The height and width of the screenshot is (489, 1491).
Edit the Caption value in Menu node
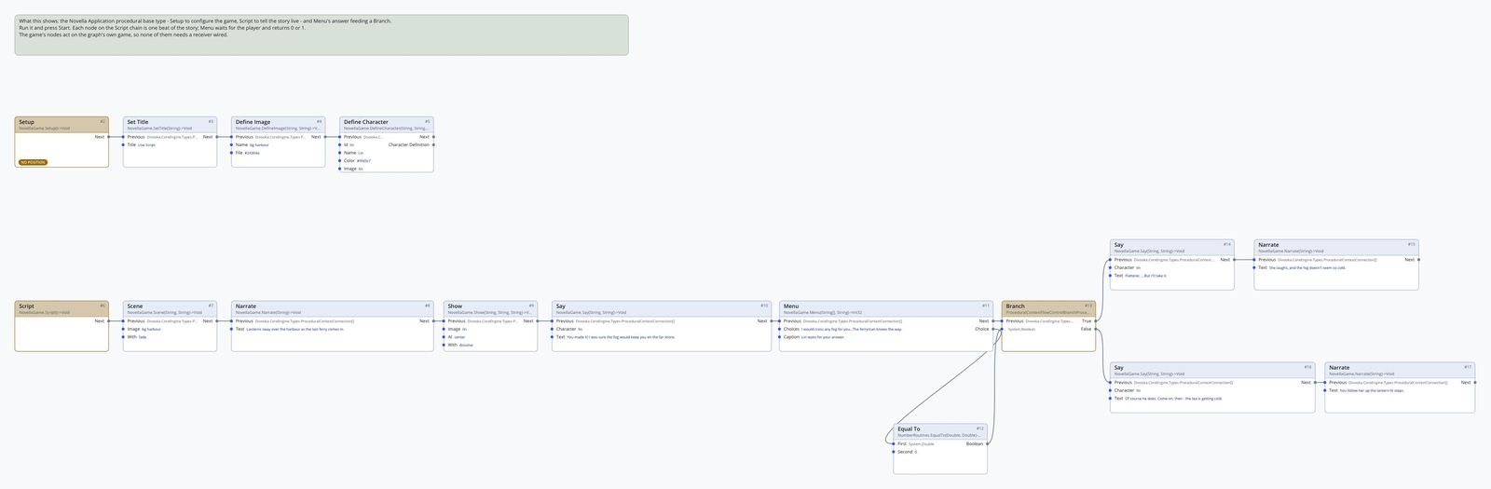823,337
